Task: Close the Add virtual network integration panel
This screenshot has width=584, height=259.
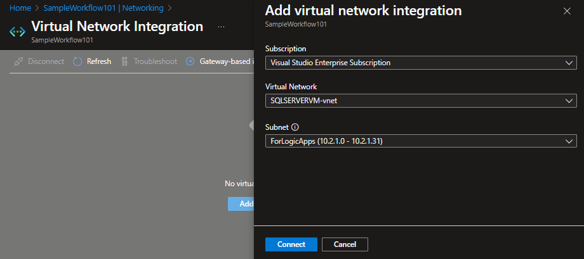Action: pyautogui.click(x=567, y=11)
